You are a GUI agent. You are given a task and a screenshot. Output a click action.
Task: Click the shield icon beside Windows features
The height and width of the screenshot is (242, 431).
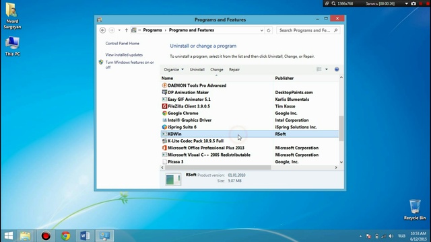click(x=101, y=63)
